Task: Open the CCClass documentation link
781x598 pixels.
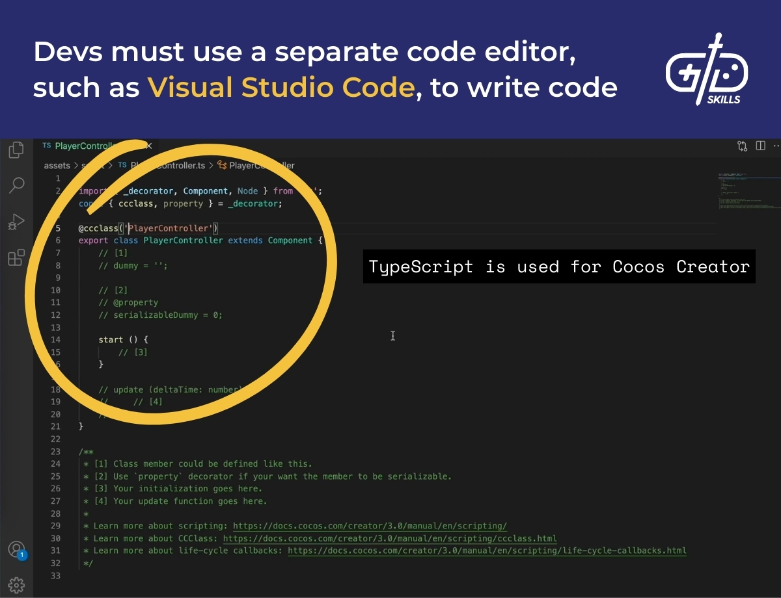Action: pyautogui.click(x=390, y=538)
